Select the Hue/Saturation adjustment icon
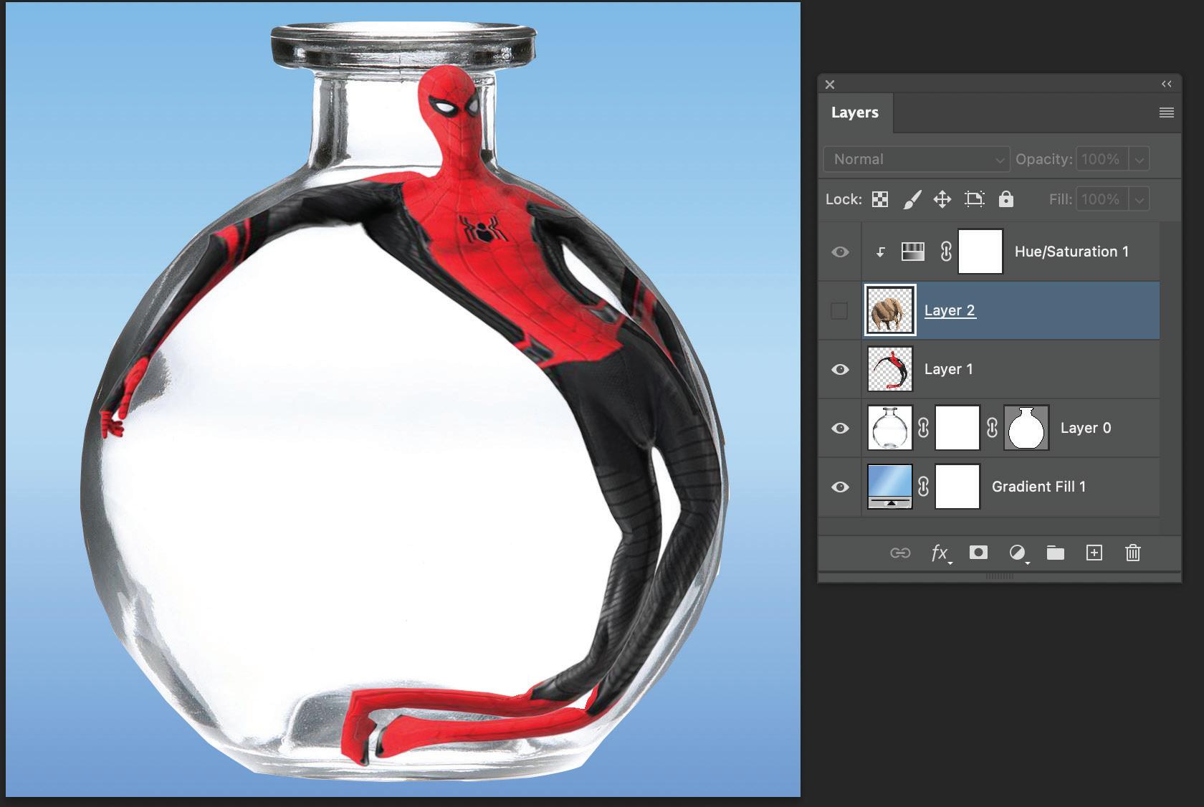The height and width of the screenshot is (807, 1204). (912, 252)
